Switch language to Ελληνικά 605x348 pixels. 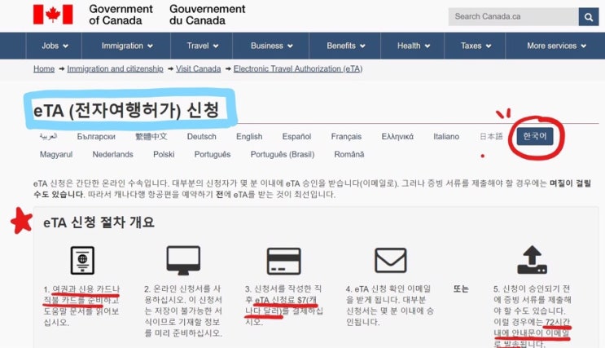397,136
